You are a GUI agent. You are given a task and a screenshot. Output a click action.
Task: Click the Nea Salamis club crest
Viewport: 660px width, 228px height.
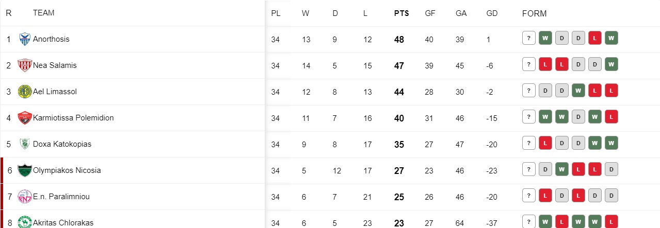25,65
